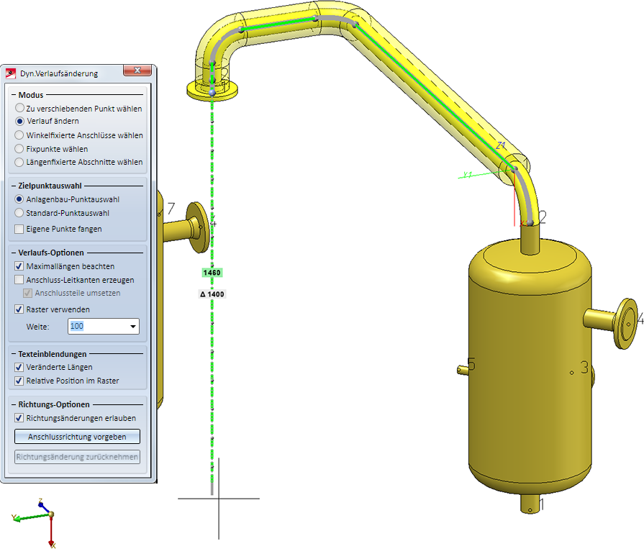Toggle 'Richtungsänderungen erlauben' checkbox
This screenshot has width=644, height=549.
click(19, 418)
